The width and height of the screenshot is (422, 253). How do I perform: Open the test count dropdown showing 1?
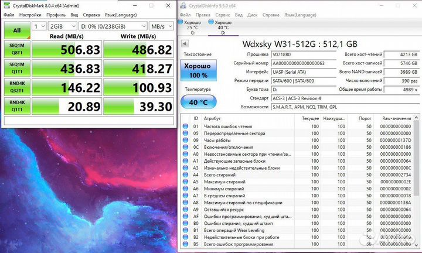click(39, 26)
